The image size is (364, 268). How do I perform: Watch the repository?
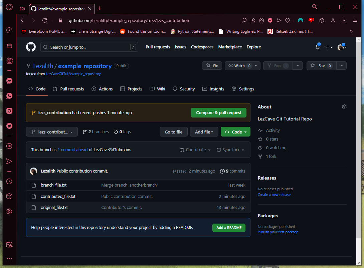239,65
